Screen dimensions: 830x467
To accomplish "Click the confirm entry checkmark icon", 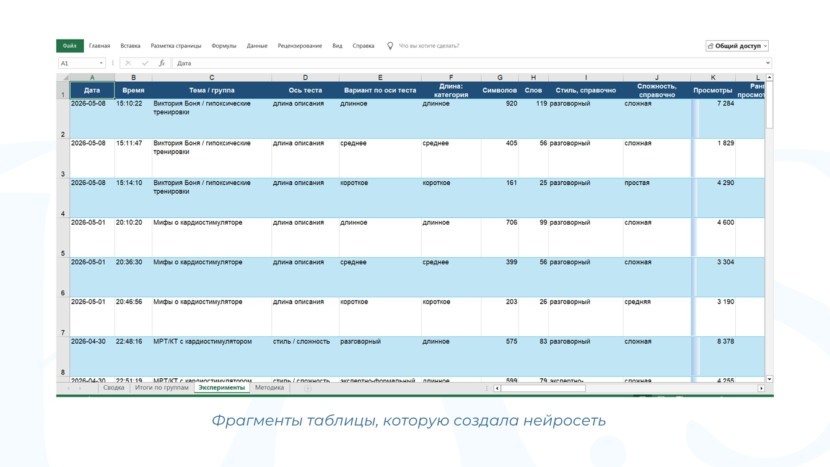I will [x=145, y=63].
